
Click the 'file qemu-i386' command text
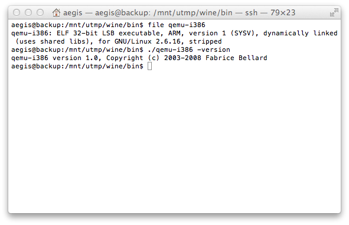(177, 25)
